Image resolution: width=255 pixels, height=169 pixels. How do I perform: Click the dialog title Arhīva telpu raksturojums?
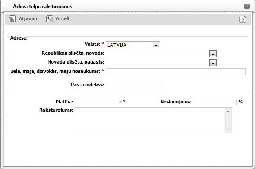(x=43, y=7)
